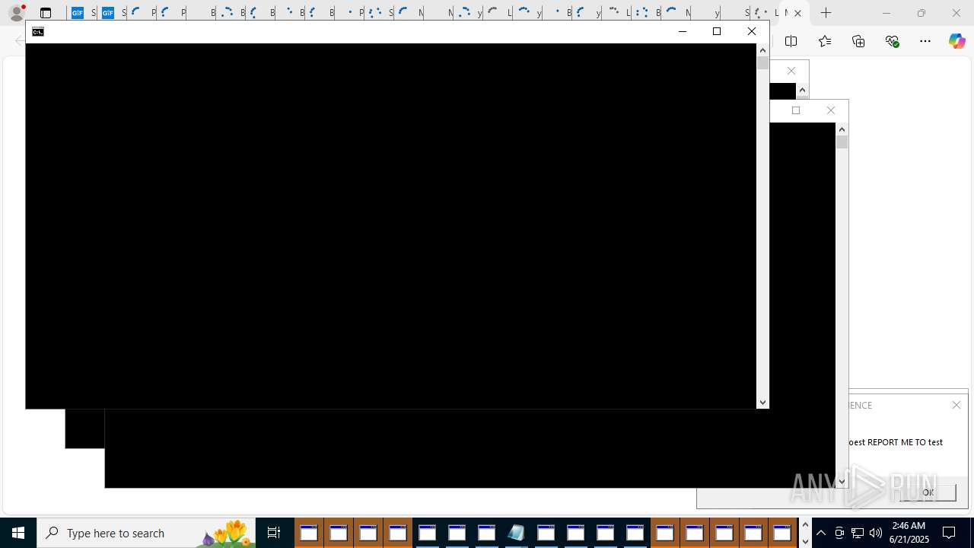The height and width of the screenshot is (548, 974).
Task: Open the Windows Start menu
Action: [18, 533]
